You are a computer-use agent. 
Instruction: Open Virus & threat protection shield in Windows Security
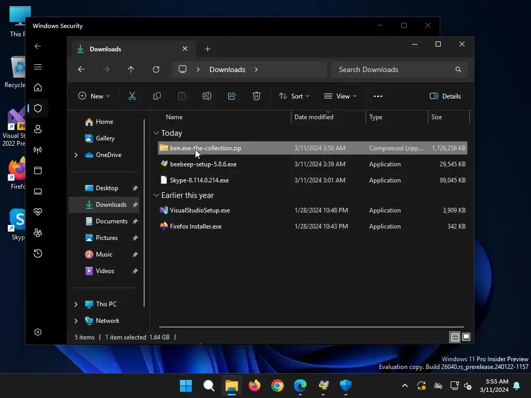[x=38, y=108]
